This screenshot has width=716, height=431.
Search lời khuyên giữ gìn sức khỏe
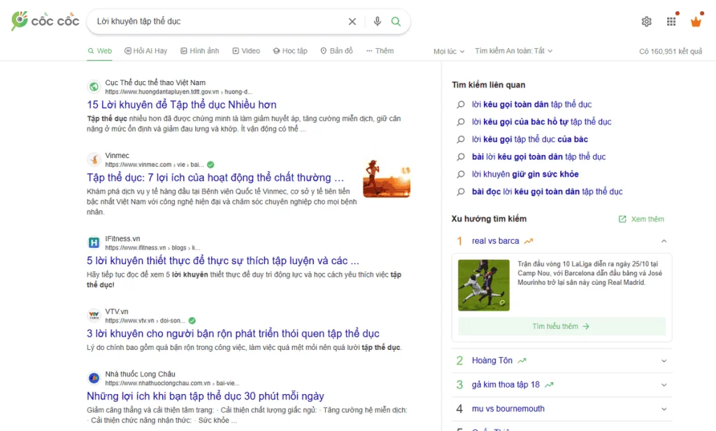[525, 174]
